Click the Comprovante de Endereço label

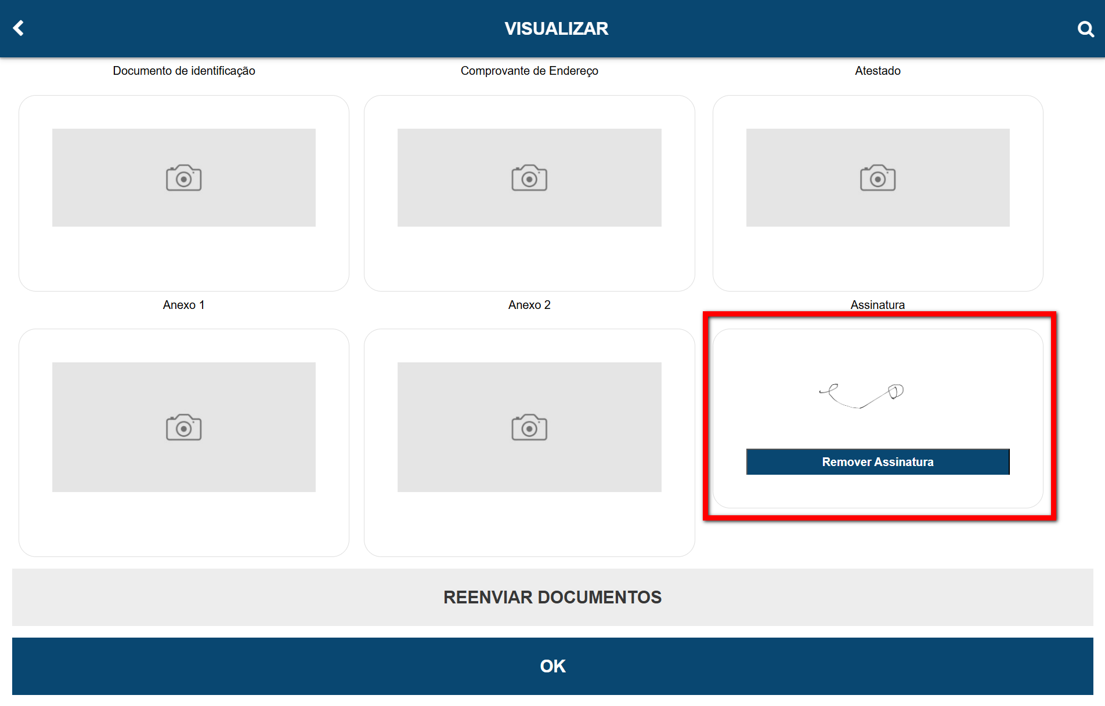tap(529, 71)
